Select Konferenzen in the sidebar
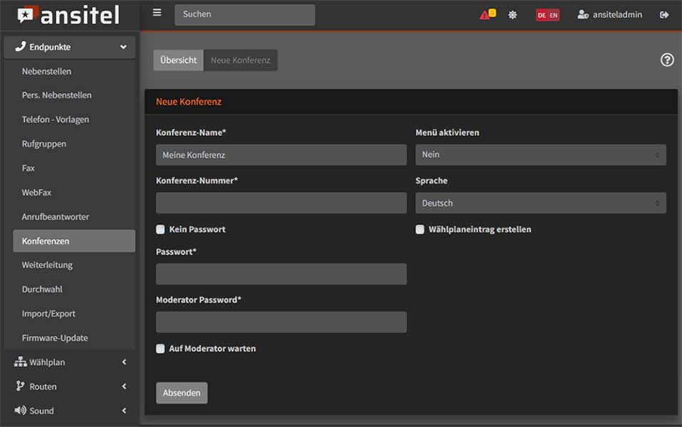682x427 pixels. (x=74, y=241)
